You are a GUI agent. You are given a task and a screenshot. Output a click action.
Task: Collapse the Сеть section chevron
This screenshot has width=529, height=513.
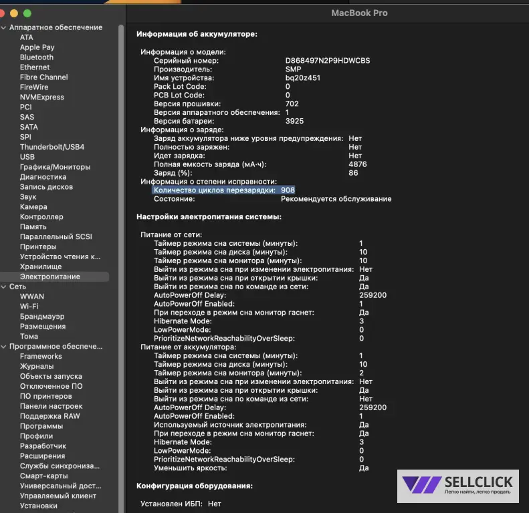click(x=4, y=287)
